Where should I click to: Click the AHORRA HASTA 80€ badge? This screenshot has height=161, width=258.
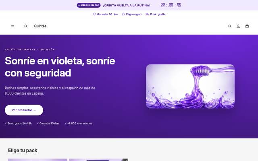point(89,5)
